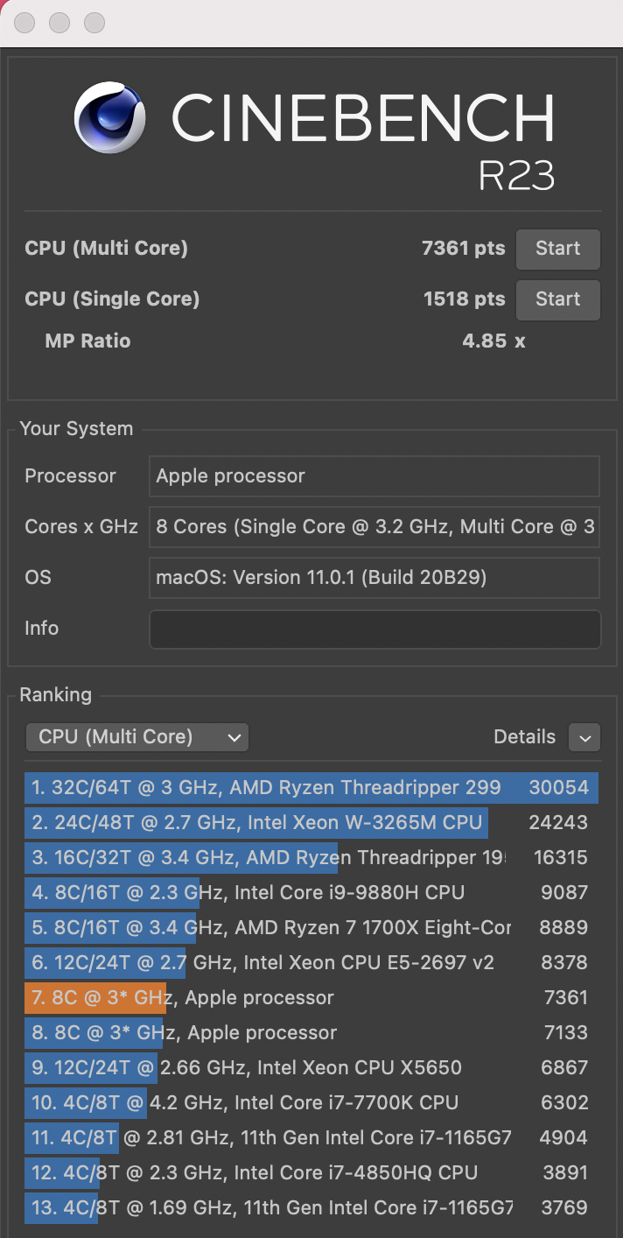
Task: Start the CPU Single Core benchmark
Action: pos(558,299)
